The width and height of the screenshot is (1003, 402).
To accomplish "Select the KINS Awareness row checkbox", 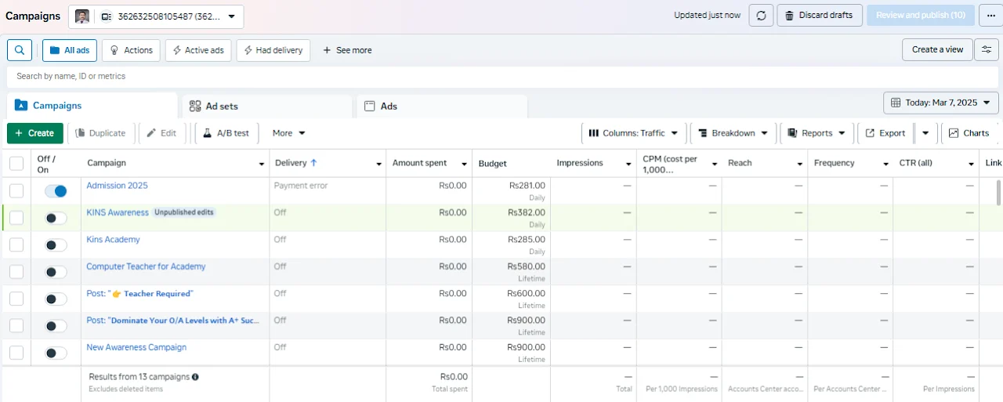I will [x=16, y=218].
